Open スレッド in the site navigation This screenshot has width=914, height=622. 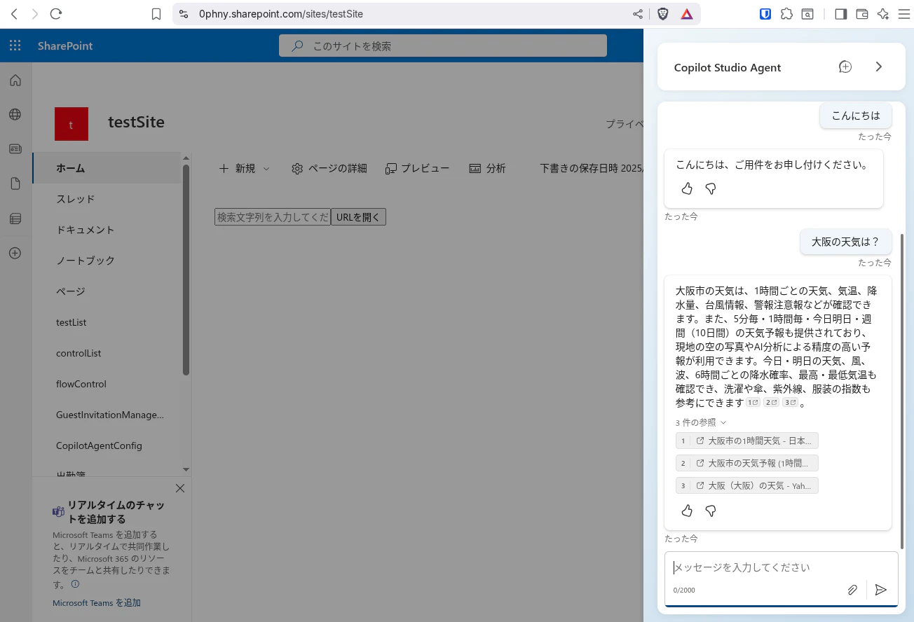(107, 199)
